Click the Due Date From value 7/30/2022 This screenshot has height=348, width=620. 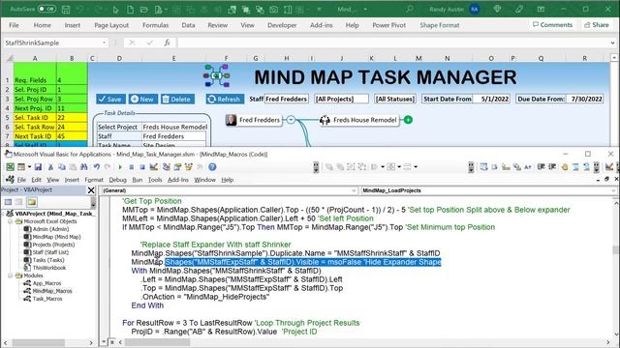tap(585, 99)
